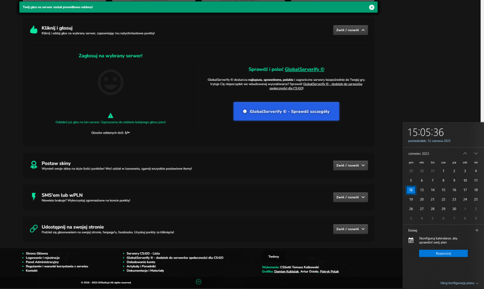This screenshot has height=289, width=484.
Task: Click the scroll-to-top circle arrow icon
Action: pyautogui.click(x=198, y=282)
